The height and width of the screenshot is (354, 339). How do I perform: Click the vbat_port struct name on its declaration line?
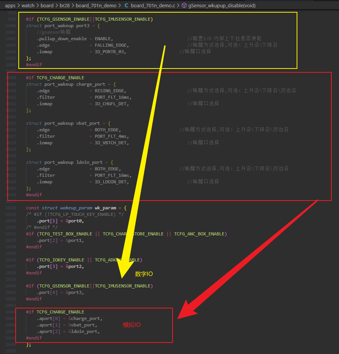88,123
